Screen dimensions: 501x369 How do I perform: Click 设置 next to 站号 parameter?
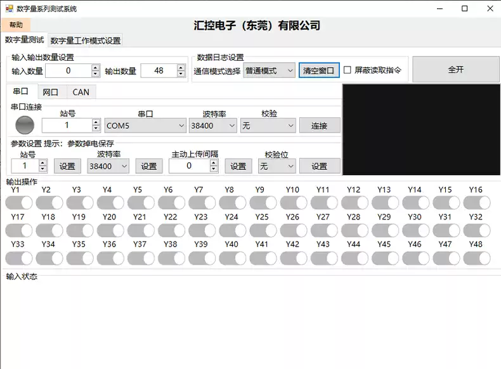click(x=67, y=166)
